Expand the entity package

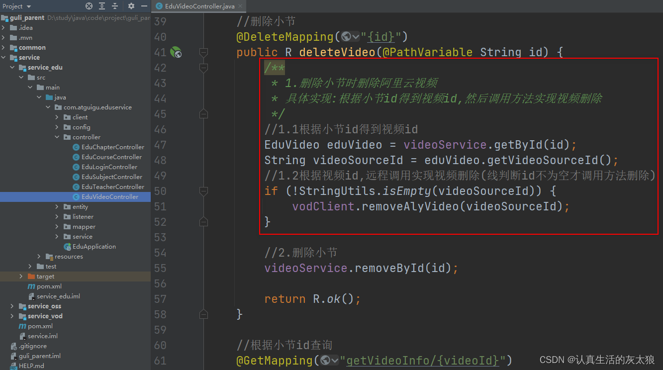tap(57, 206)
